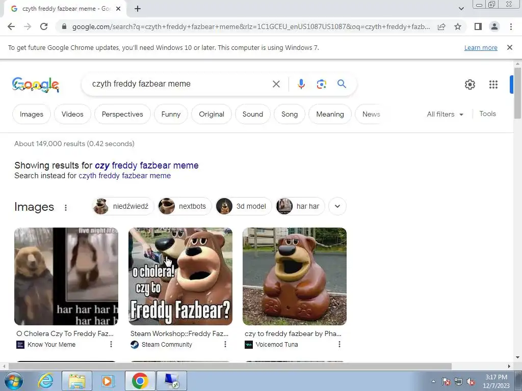Open Google quick settings gear

(469, 85)
